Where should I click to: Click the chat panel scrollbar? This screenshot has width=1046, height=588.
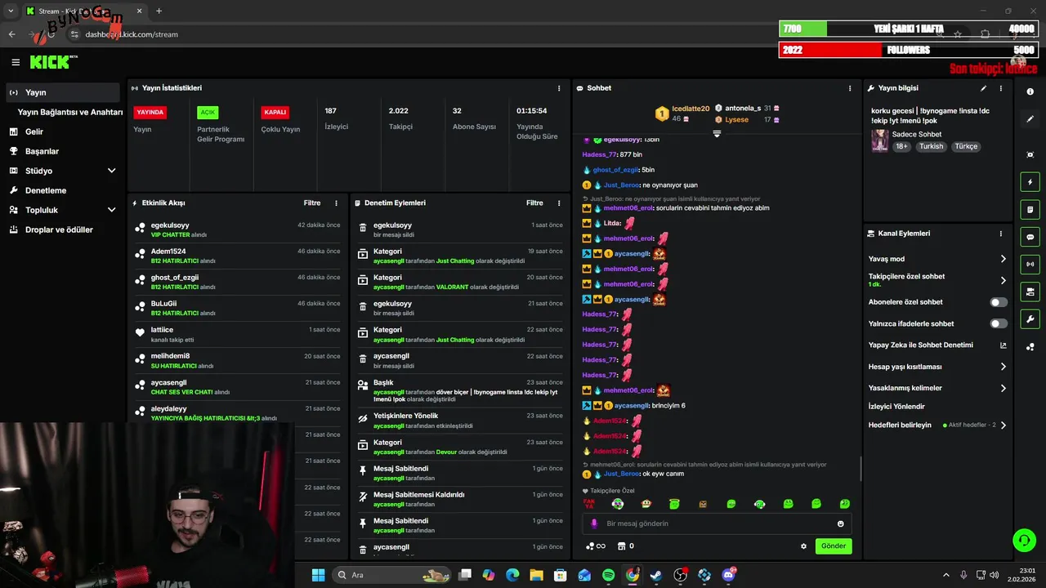(x=860, y=469)
